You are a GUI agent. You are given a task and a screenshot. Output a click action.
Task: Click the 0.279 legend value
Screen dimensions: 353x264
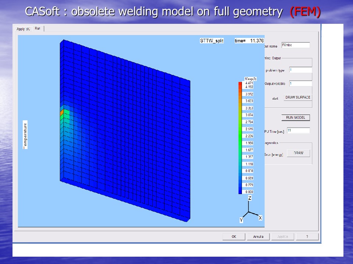(249, 185)
